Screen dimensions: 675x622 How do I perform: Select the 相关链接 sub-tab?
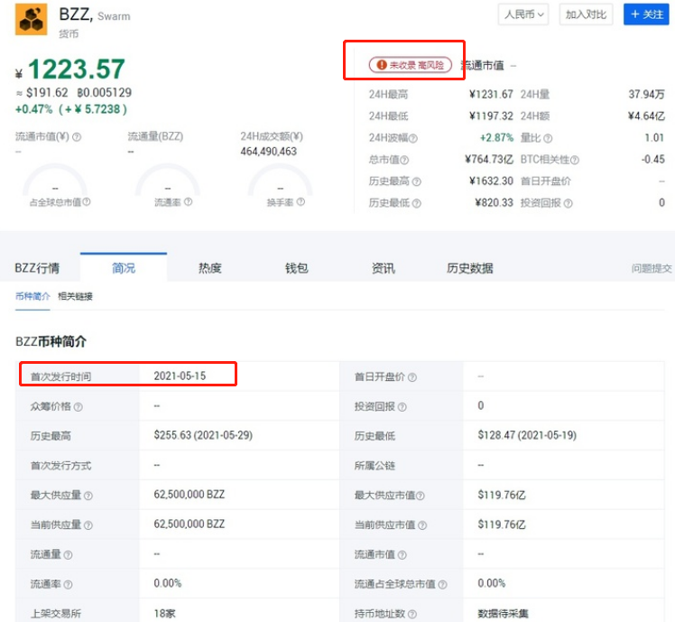[x=75, y=296]
